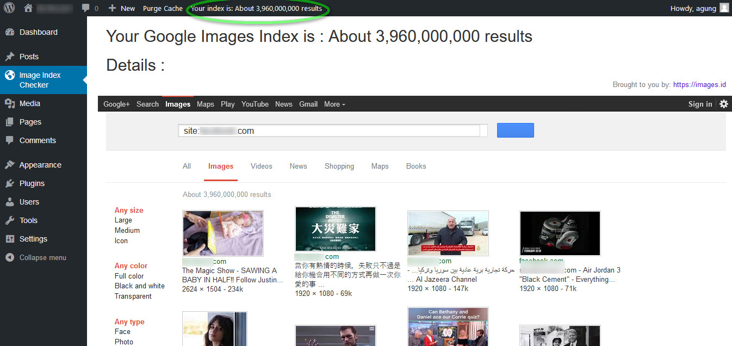Click Sign in link
732x346 pixels.
[700, 104]
